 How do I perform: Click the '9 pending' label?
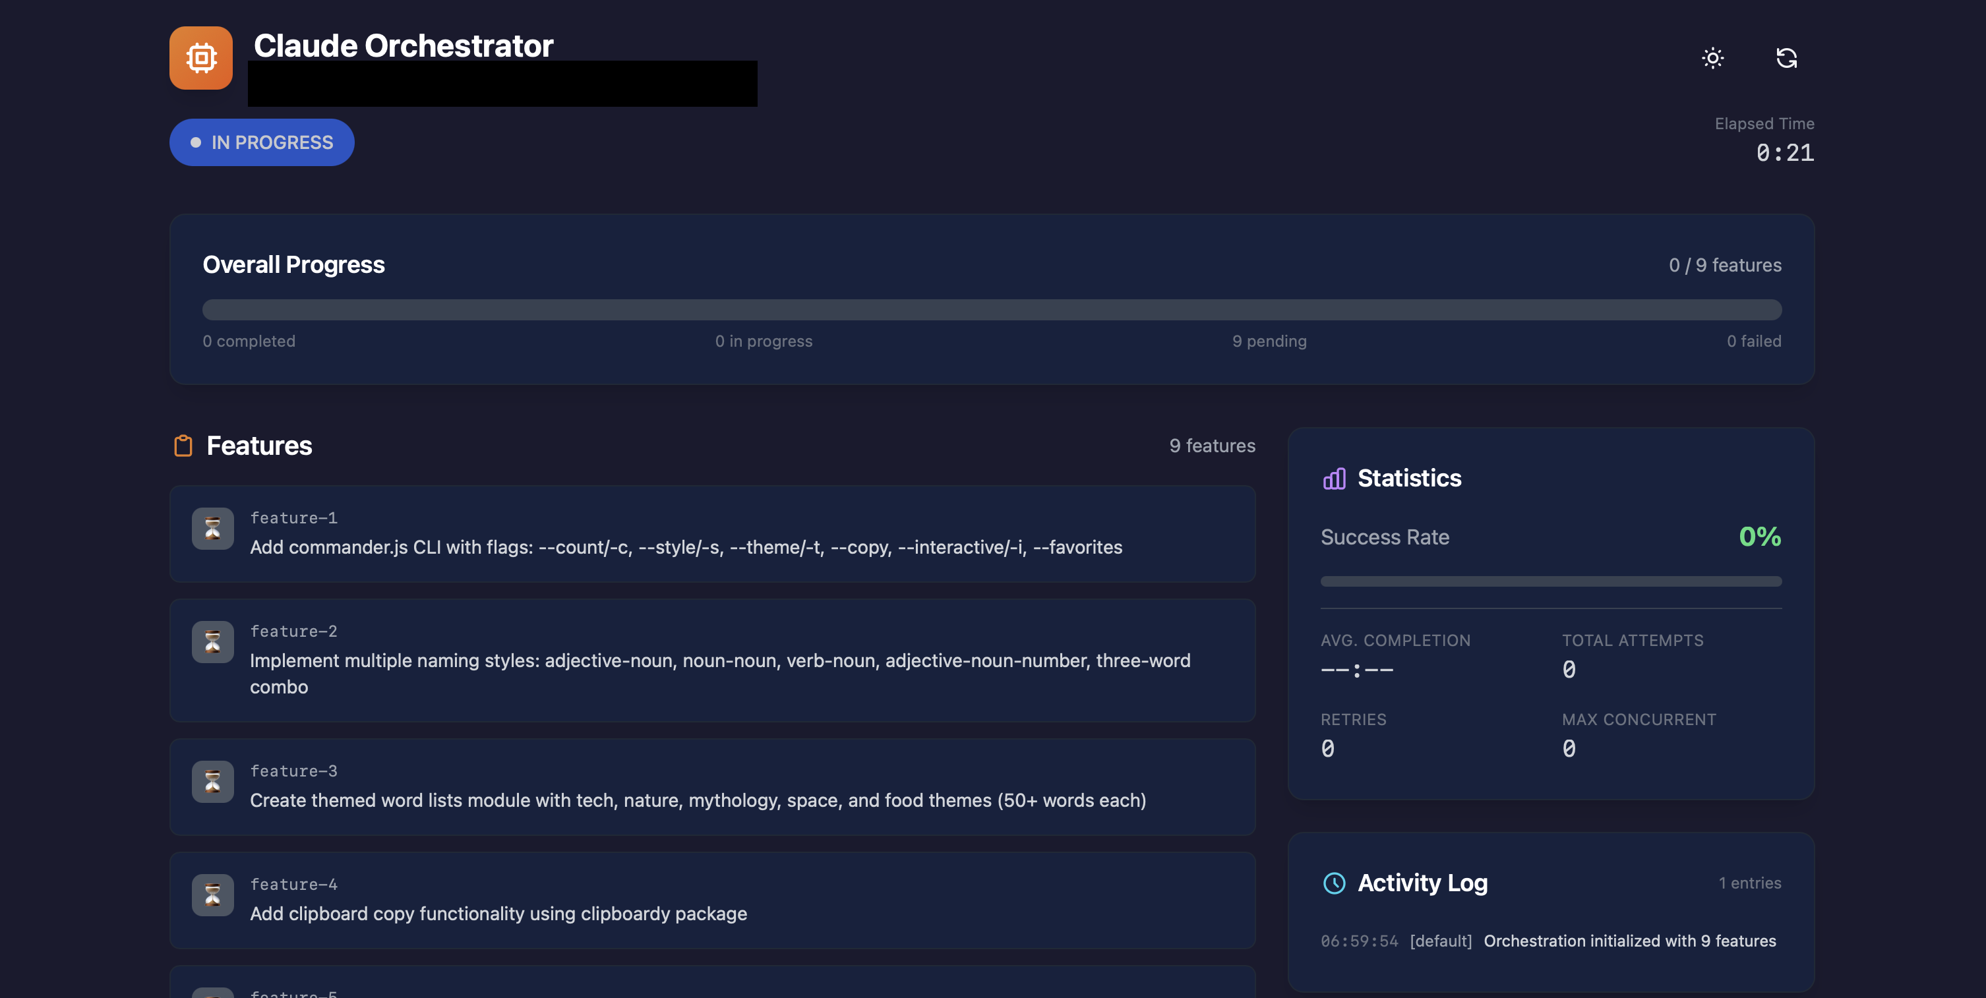pyautogui.click(x=1269, y=341)
